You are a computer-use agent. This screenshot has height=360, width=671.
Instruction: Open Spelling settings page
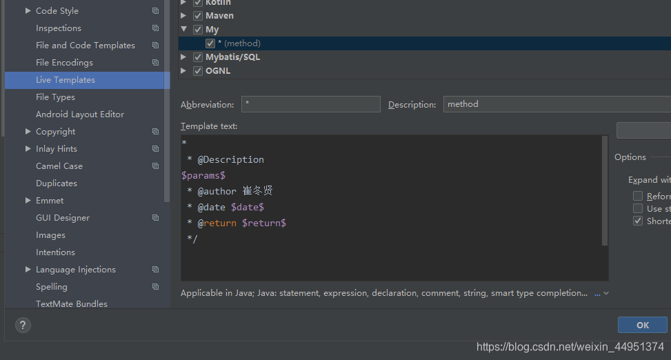pyautogui.click(x=51, y=286)
